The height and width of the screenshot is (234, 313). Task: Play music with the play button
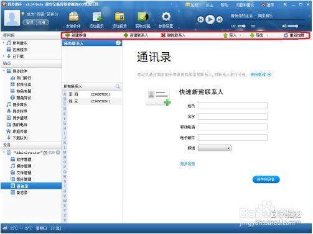[210, 19]
